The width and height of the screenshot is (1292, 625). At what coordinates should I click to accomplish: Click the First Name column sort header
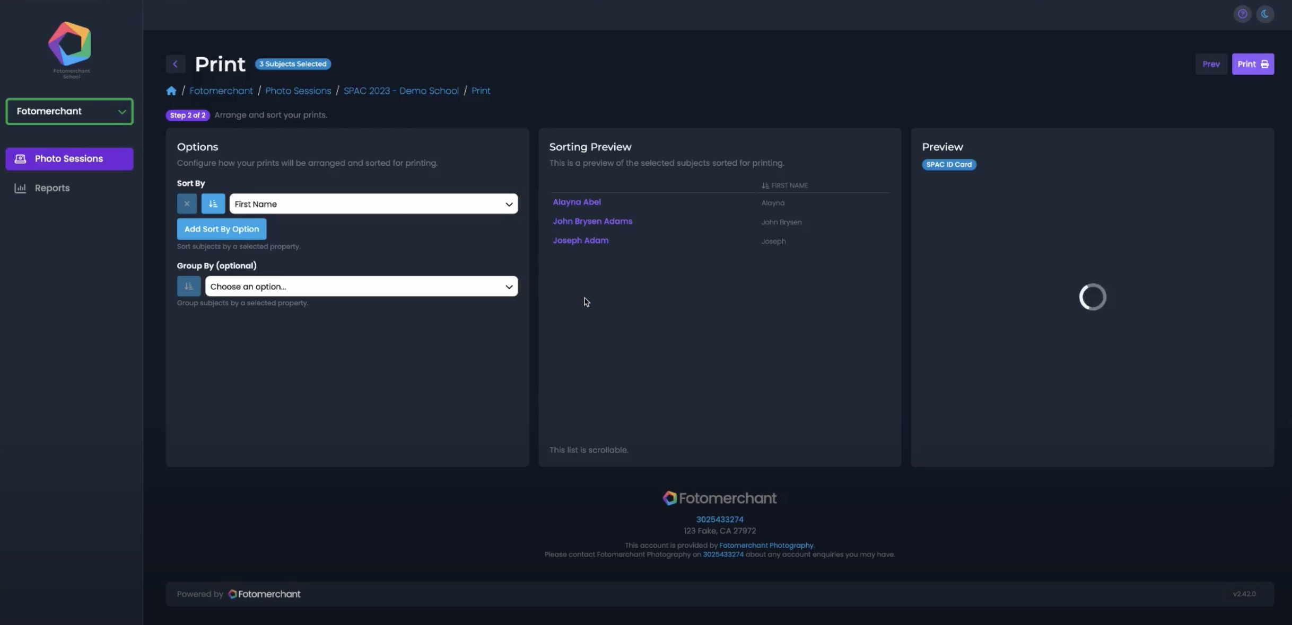tap(785, 185)
